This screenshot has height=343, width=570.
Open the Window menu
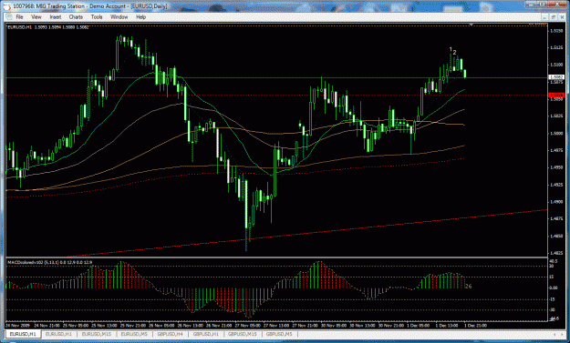click(x=119, y=17)
